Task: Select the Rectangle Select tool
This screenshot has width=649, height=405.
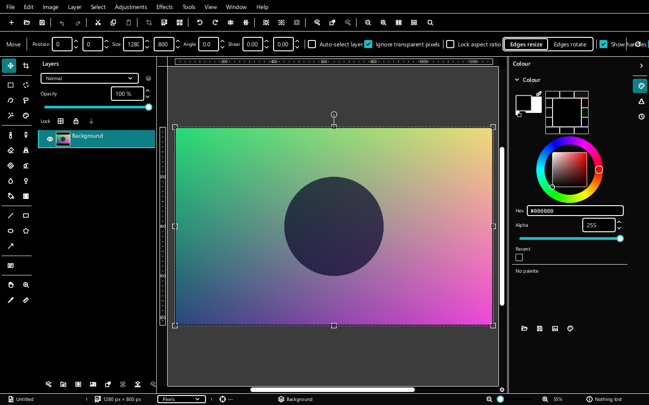Action: [10, 85]
